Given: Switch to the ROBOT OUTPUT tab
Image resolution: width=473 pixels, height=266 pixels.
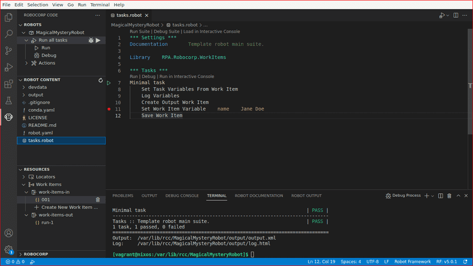Looking at the screenshot, I should click(306, 195).
